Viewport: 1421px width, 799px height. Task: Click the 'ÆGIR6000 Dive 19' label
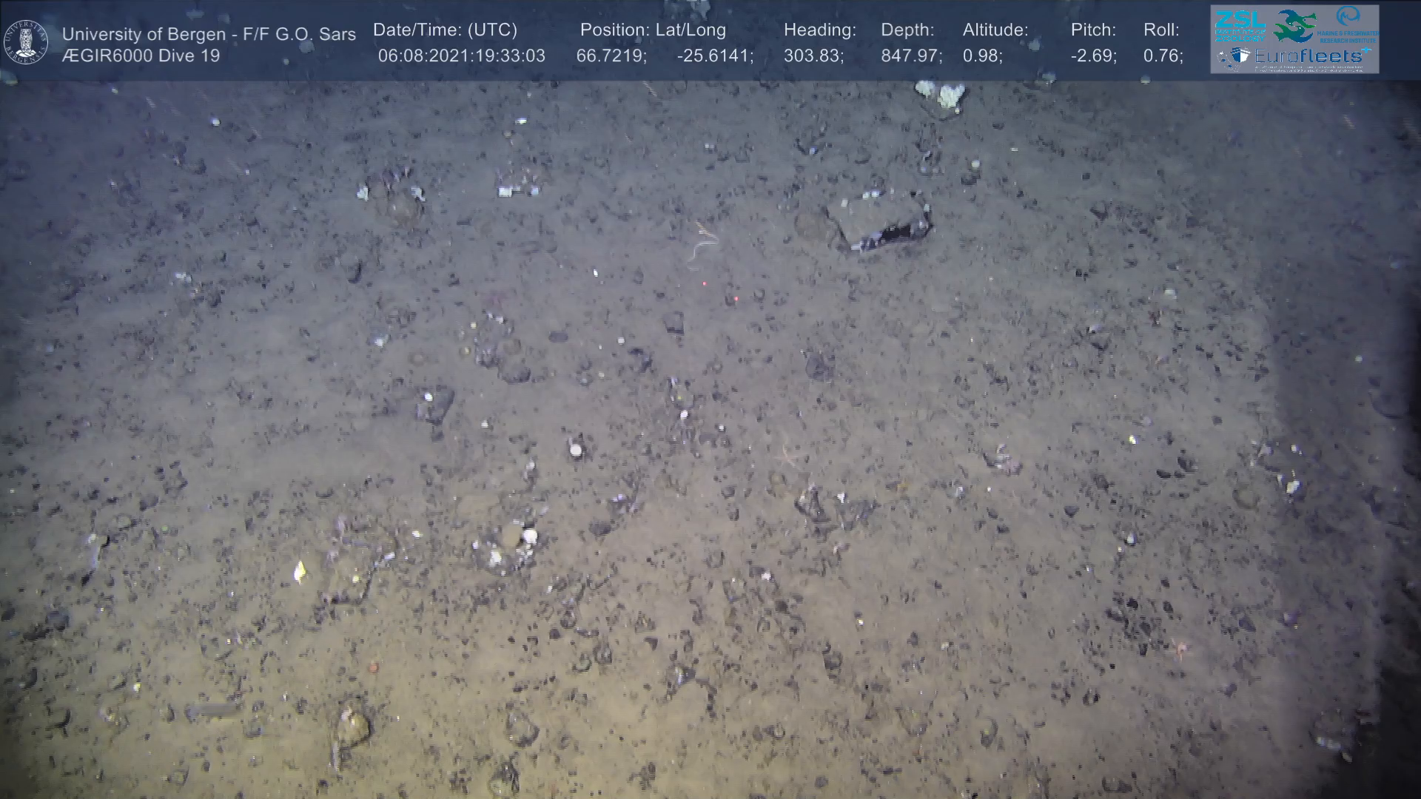[x=141, y=56]
